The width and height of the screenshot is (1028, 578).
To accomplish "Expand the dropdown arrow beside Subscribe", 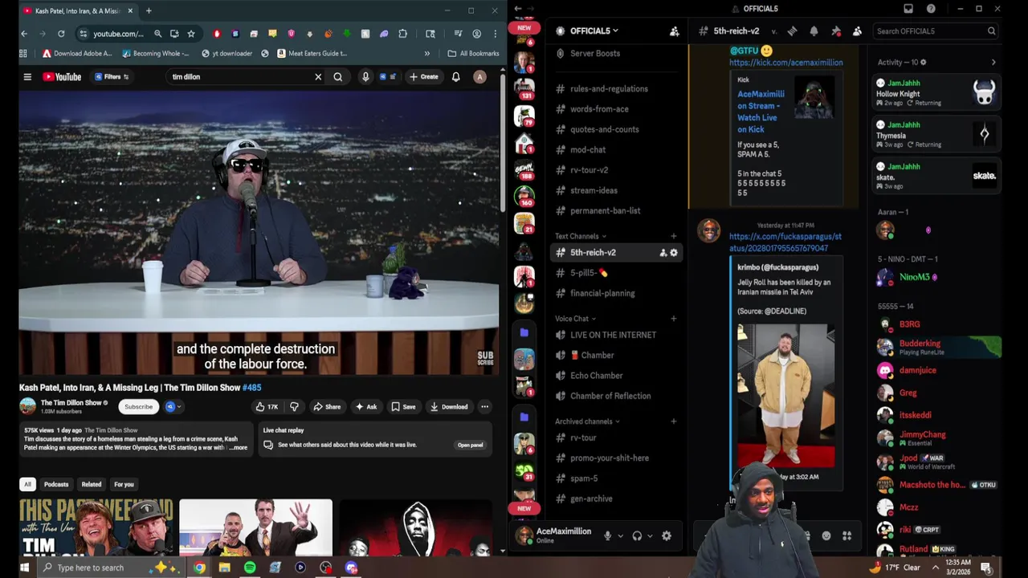I will [178, 407].
